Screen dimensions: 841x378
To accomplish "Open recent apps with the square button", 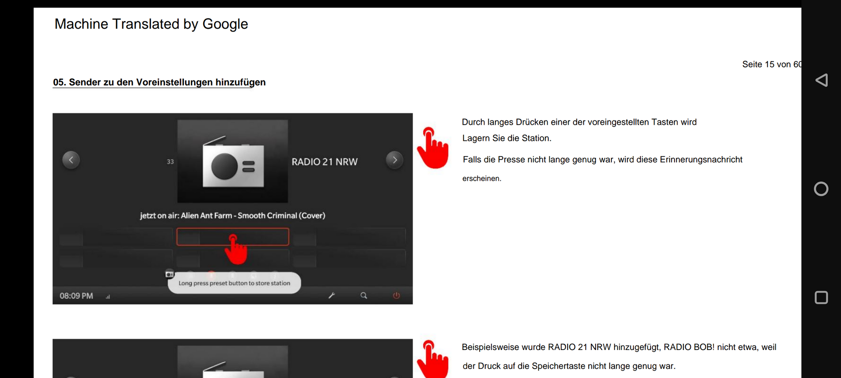I will click(821, 297).
